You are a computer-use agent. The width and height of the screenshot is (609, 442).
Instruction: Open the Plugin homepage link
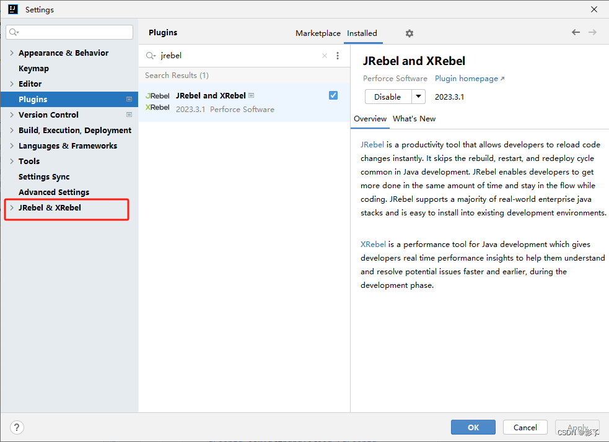470,79
